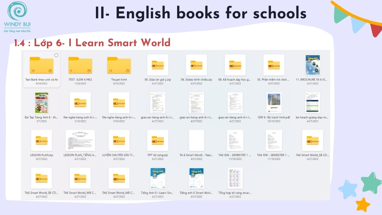Screen dimensions: 382x215
Task: Open the Thuyet trinh folder
Action: (119, 65)
